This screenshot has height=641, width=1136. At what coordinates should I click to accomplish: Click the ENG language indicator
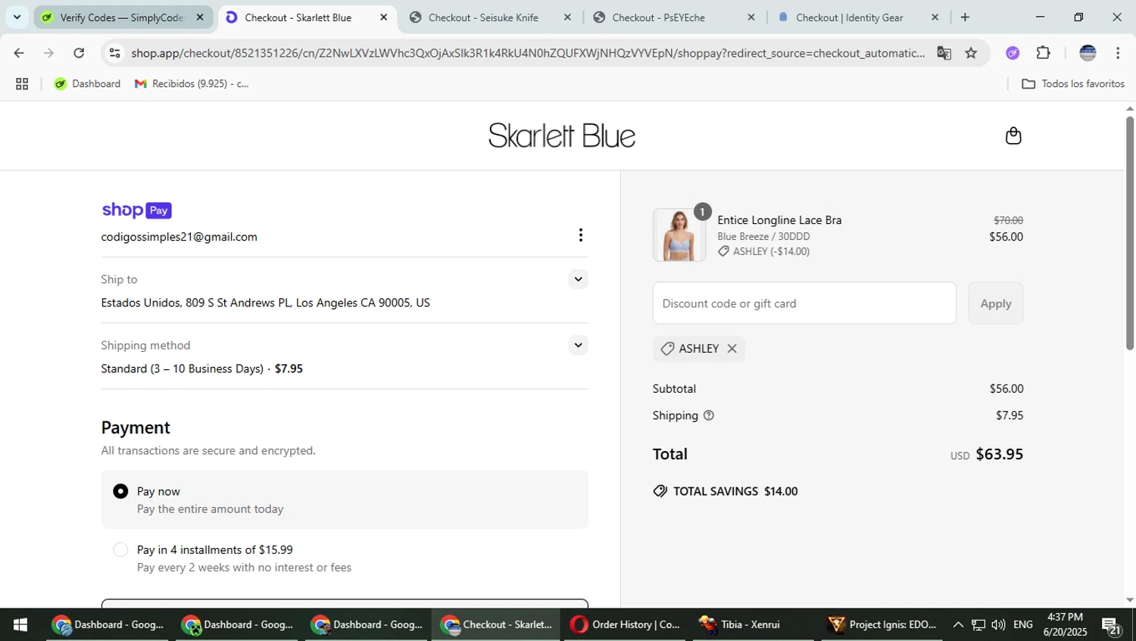point(1022,625)
